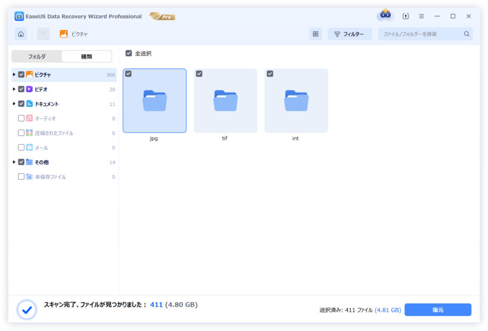Switch to the フォルダ tab
The height and width of the screenshot is (331, 488).
coord(37,56)
